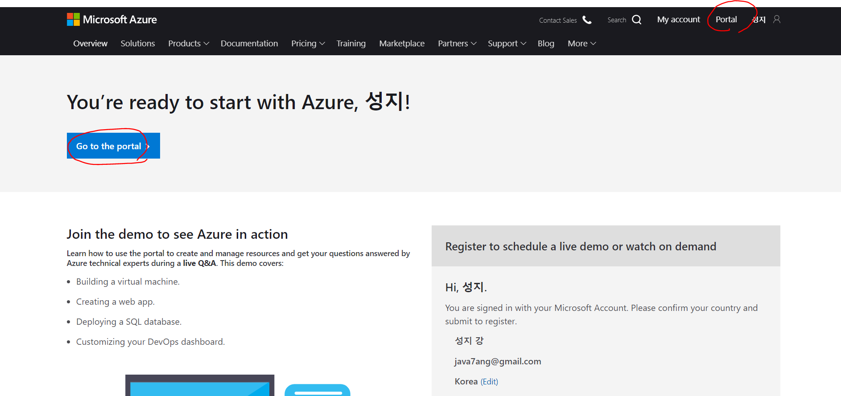Select the java7ang@gmail.com email text
The image size is (841, 396).
click(x=498, y=361)
